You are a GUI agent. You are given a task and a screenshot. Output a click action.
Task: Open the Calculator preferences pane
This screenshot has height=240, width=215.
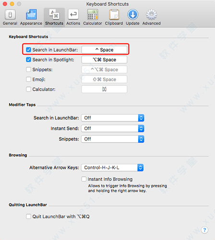click(93, 17)
